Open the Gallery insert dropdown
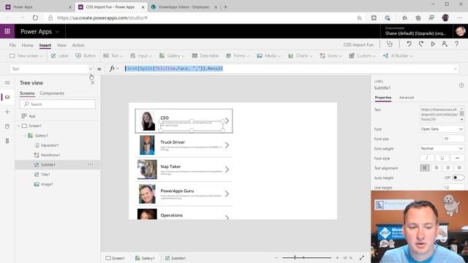Image resolution: width=468 pixels, height=263 pixels. [x=172, y=56]
